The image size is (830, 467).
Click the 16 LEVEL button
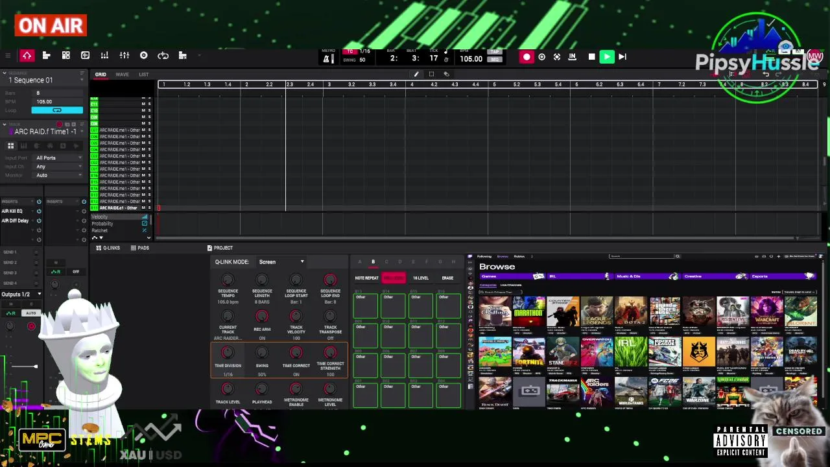coord(420,278)
